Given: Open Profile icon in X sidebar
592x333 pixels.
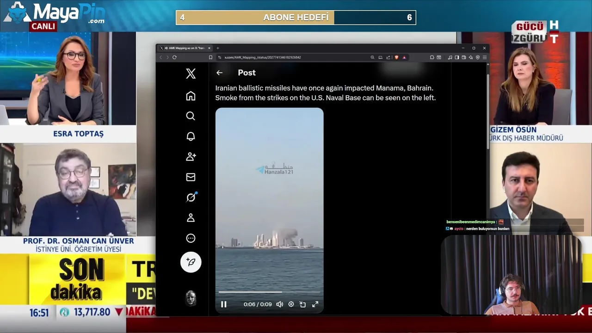Looking at the screenshot, I should point(191,218).
